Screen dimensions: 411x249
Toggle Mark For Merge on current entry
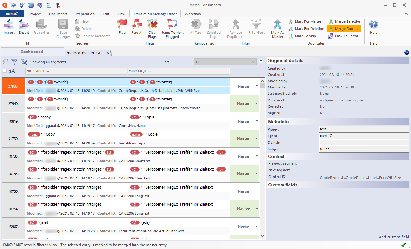click(x=305, y=21)
